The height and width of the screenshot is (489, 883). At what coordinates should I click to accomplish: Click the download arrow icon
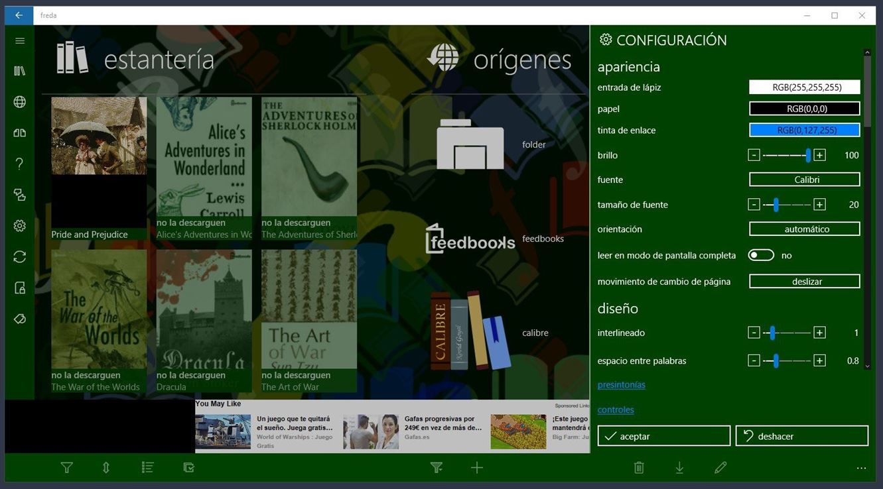click(679, 468)
